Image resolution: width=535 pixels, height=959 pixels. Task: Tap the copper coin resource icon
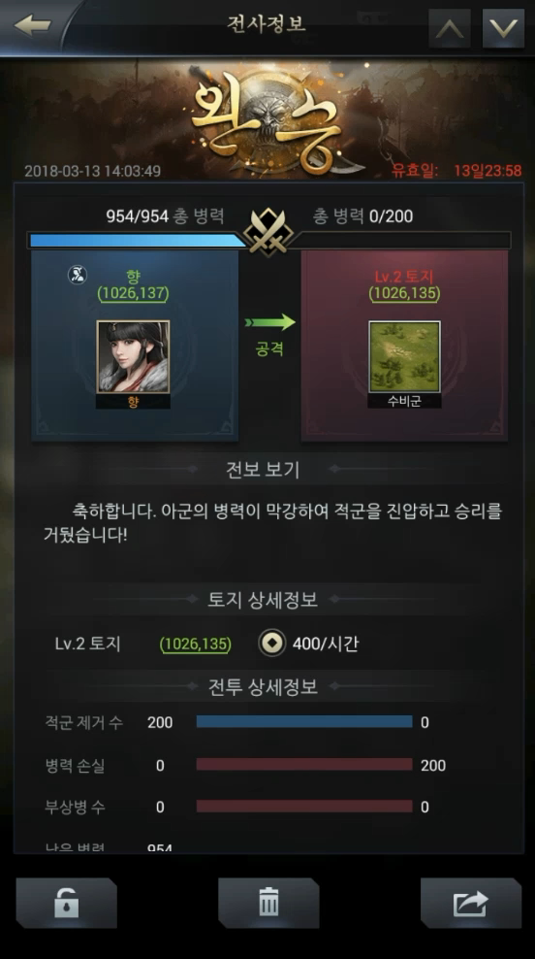click(x=271, y=644)
